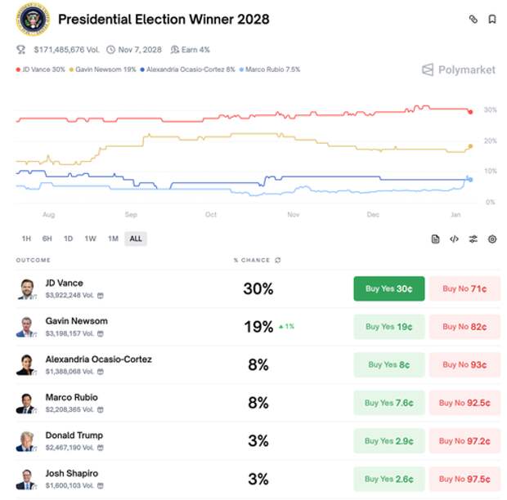
Task: Switch chart to 1W range
Action: pos(90,239)
